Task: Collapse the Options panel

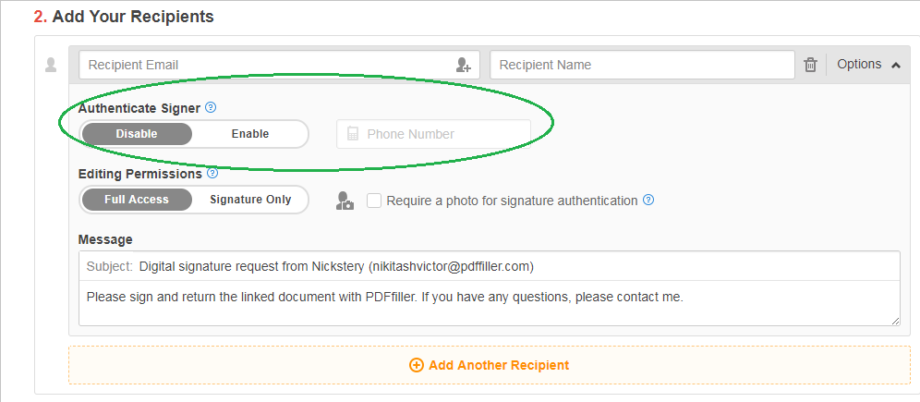Action: click(x=868, y=65)
